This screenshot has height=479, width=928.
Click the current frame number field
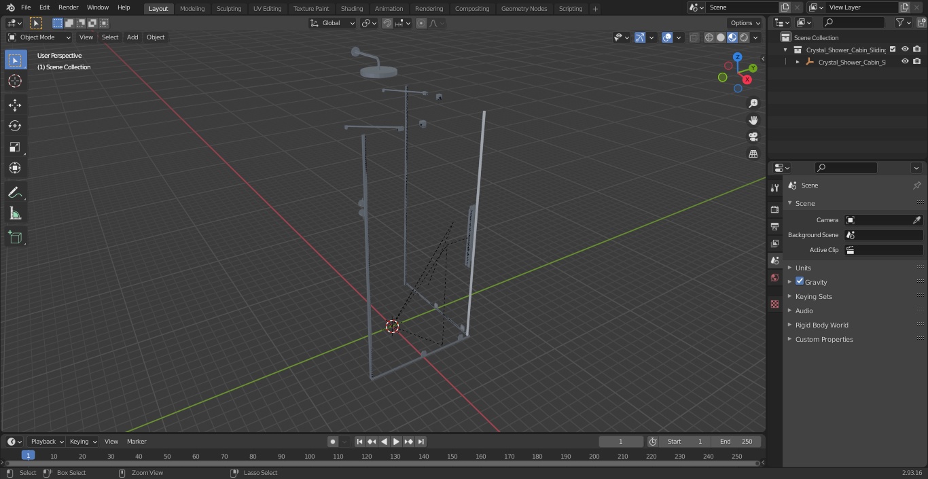click(620, 442)
